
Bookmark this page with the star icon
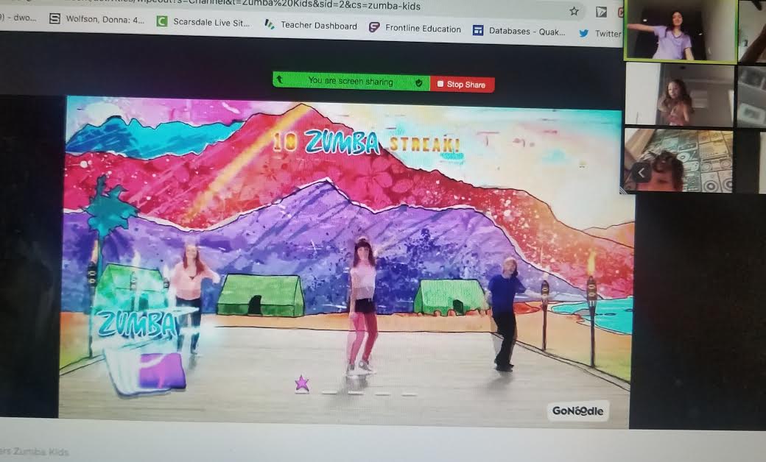point(574,11)
